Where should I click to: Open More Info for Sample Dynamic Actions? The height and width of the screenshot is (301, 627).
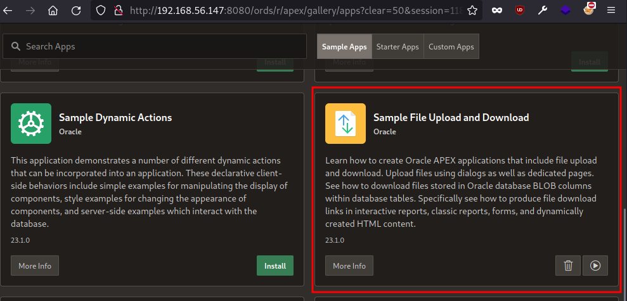35,266
